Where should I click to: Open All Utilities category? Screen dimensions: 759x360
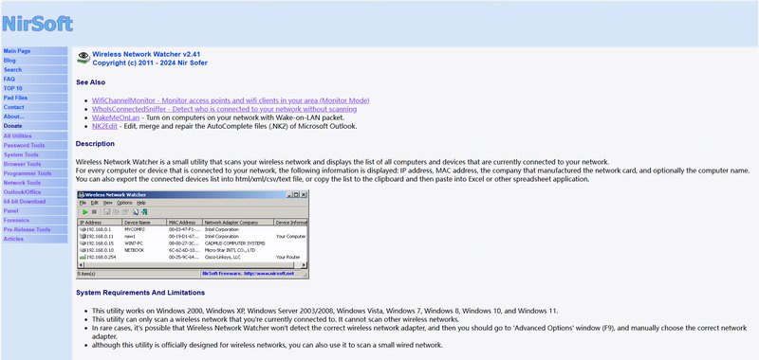point(17,135)
